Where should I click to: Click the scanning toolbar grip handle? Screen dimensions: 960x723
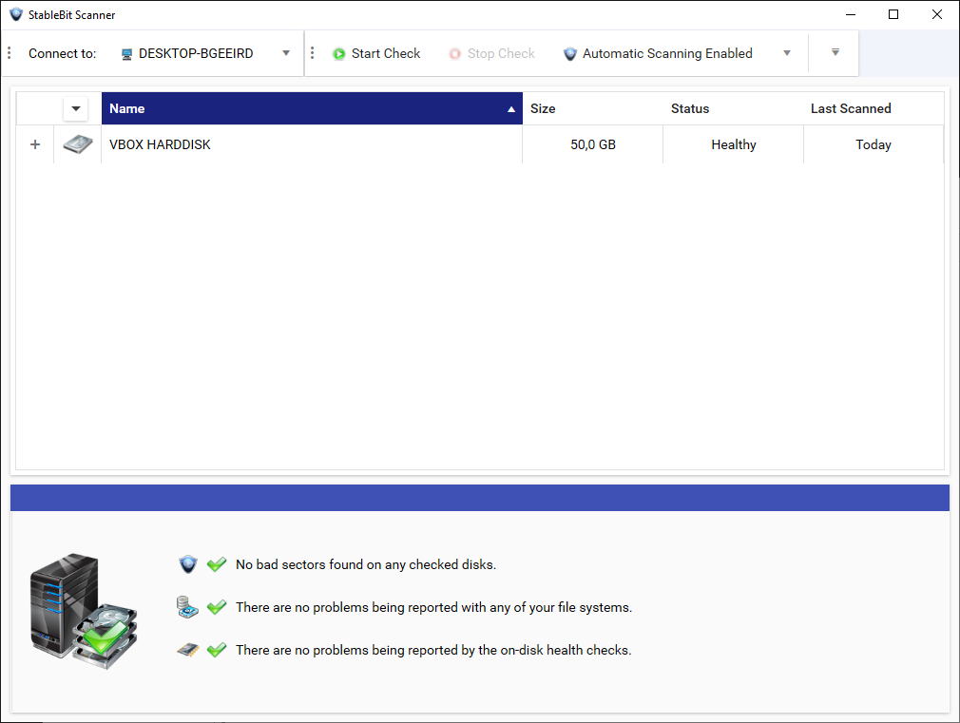(x=313, y=53)
